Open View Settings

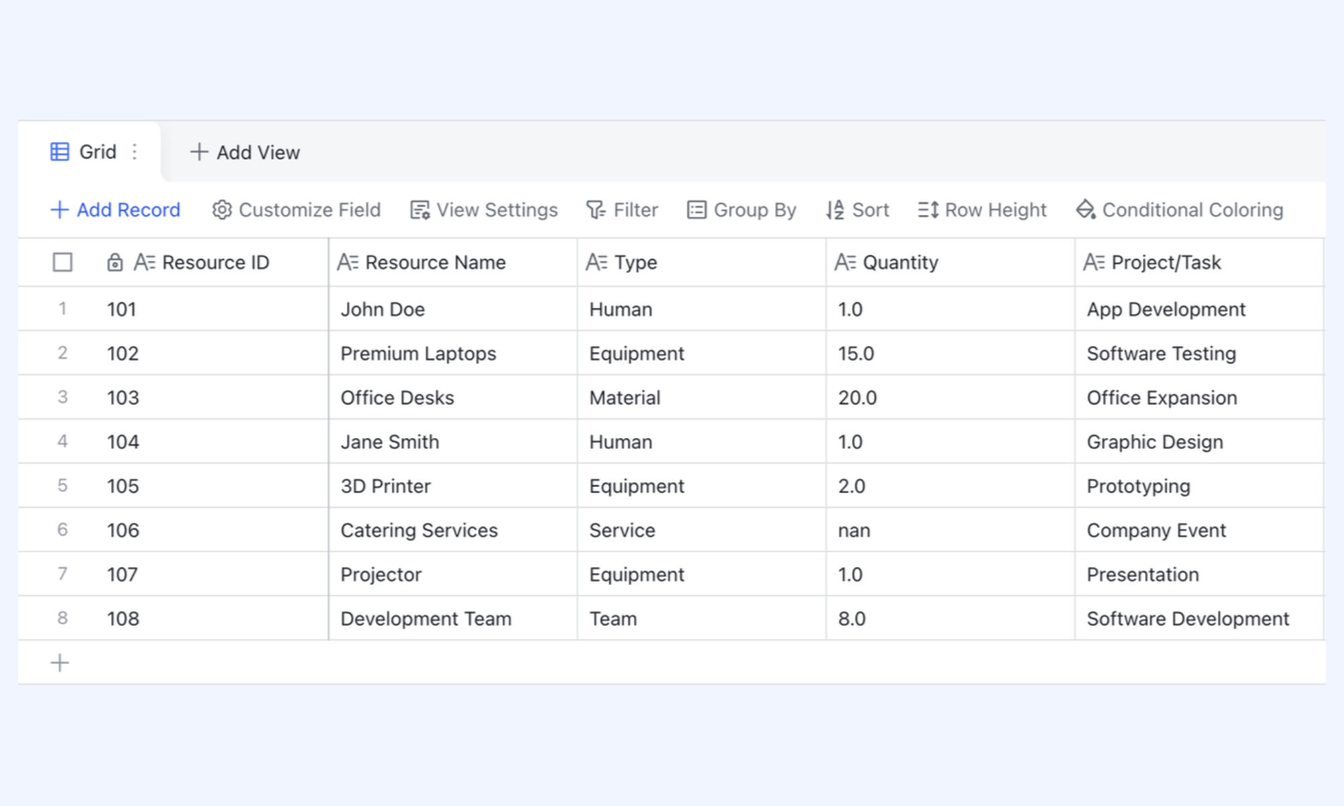484,210
